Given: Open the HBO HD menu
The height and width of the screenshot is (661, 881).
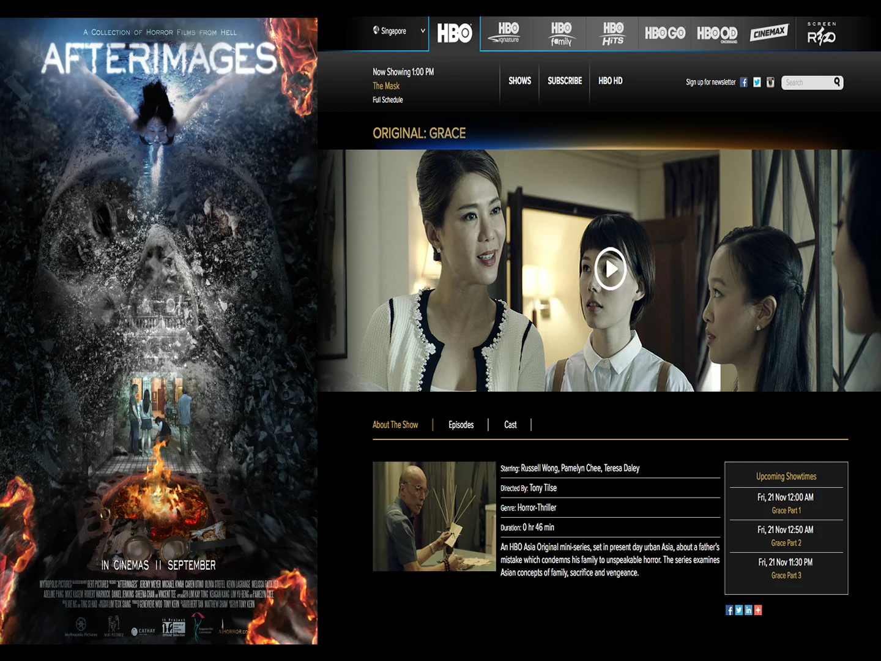Looking at the screenshot, I should [x=611, y=81].
